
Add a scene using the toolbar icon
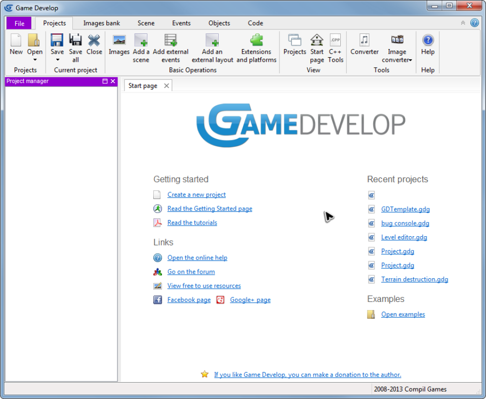pyautogui.click(x=141, y=46)
